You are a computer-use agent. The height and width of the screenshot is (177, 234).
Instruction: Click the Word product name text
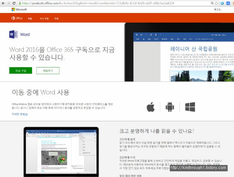[25, 34]
